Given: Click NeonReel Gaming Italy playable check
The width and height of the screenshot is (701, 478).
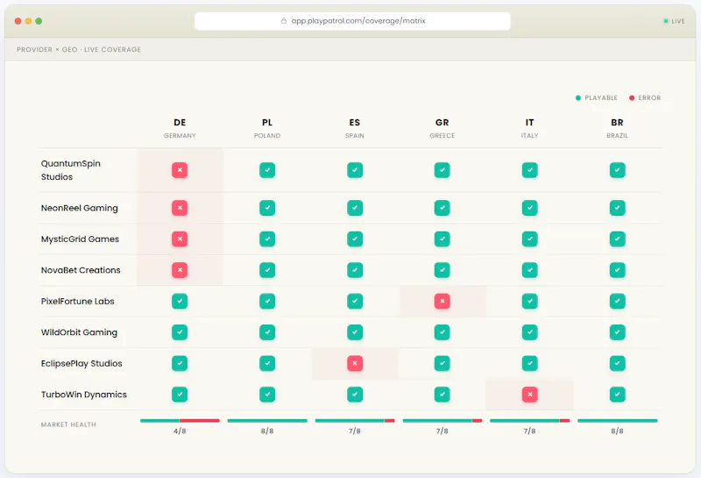Looking at the screenshot, I should click(x=530, y=208).
